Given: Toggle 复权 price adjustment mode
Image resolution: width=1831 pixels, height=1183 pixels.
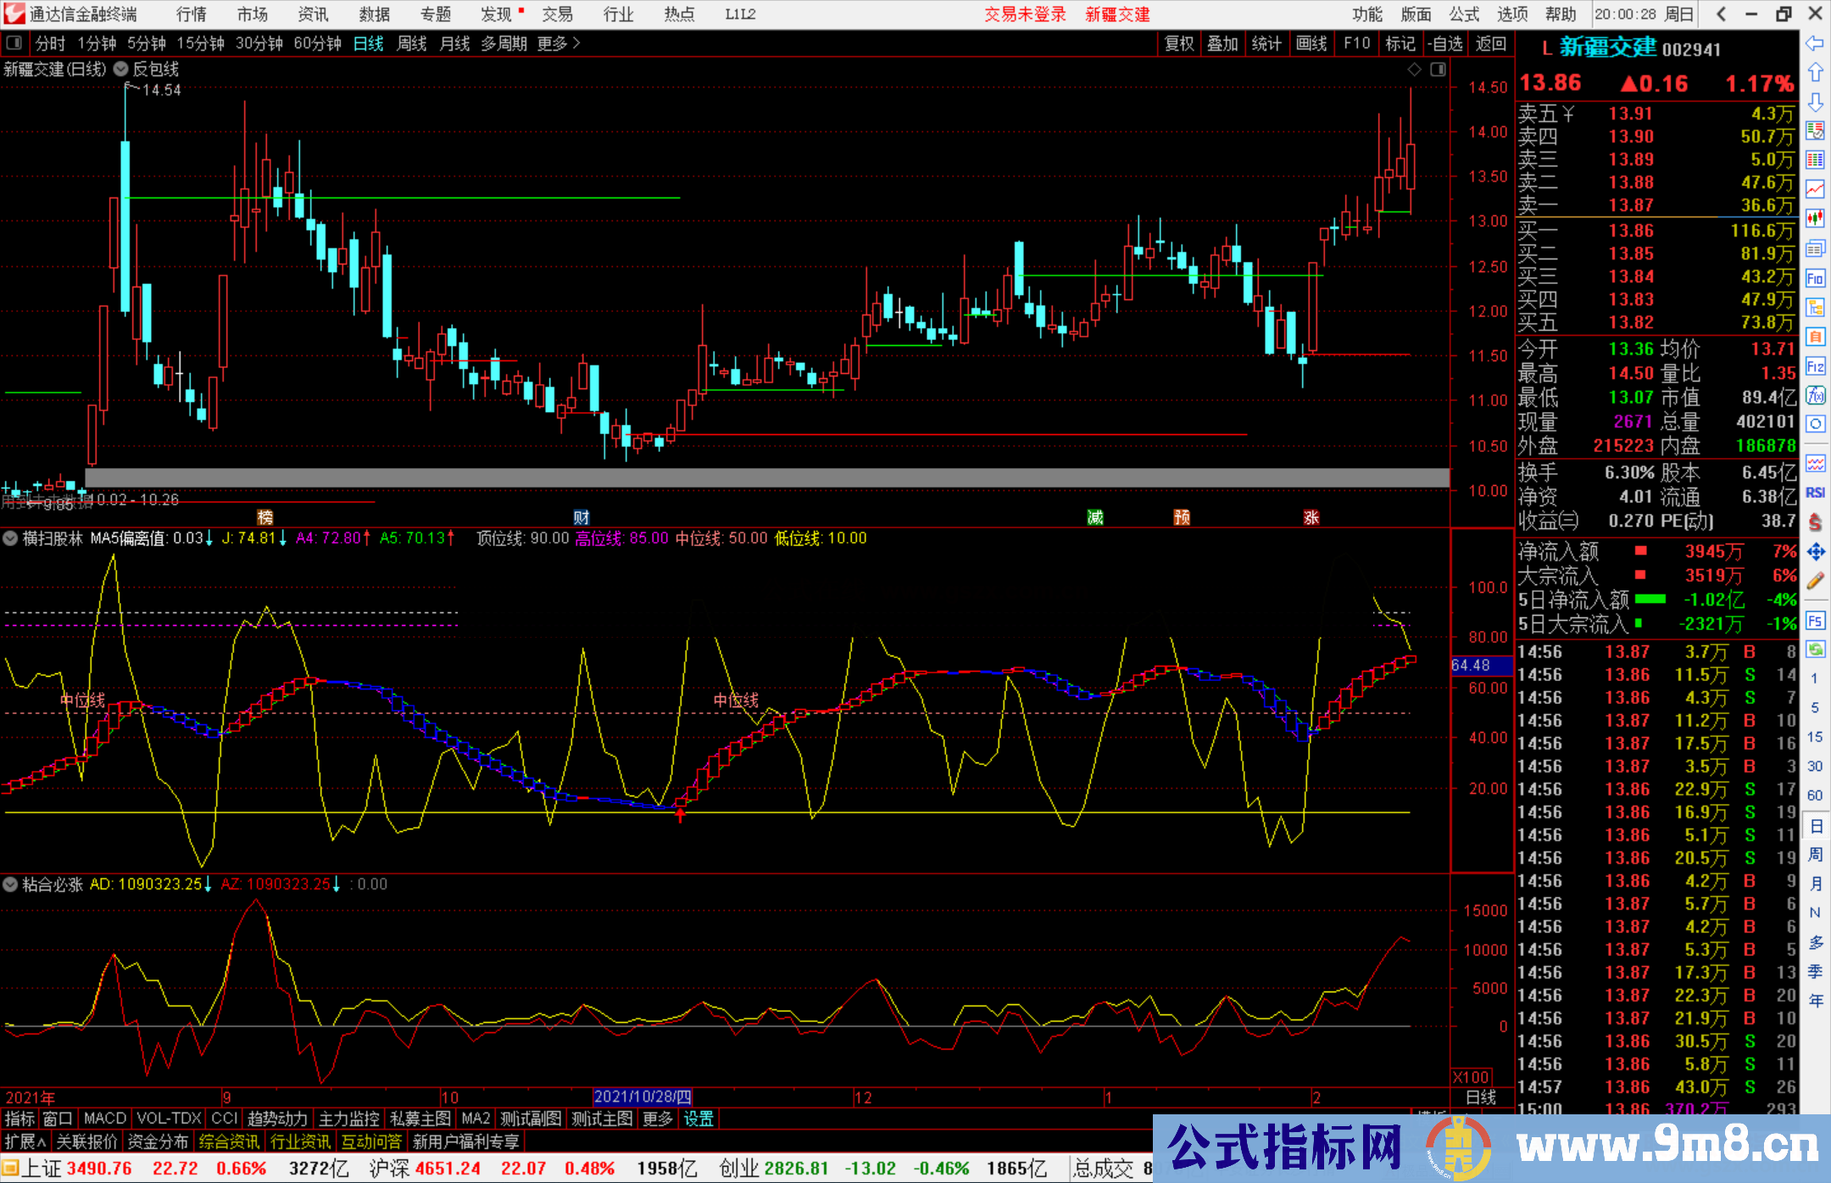Looking at the screenshot, I should coord(1178,43).
